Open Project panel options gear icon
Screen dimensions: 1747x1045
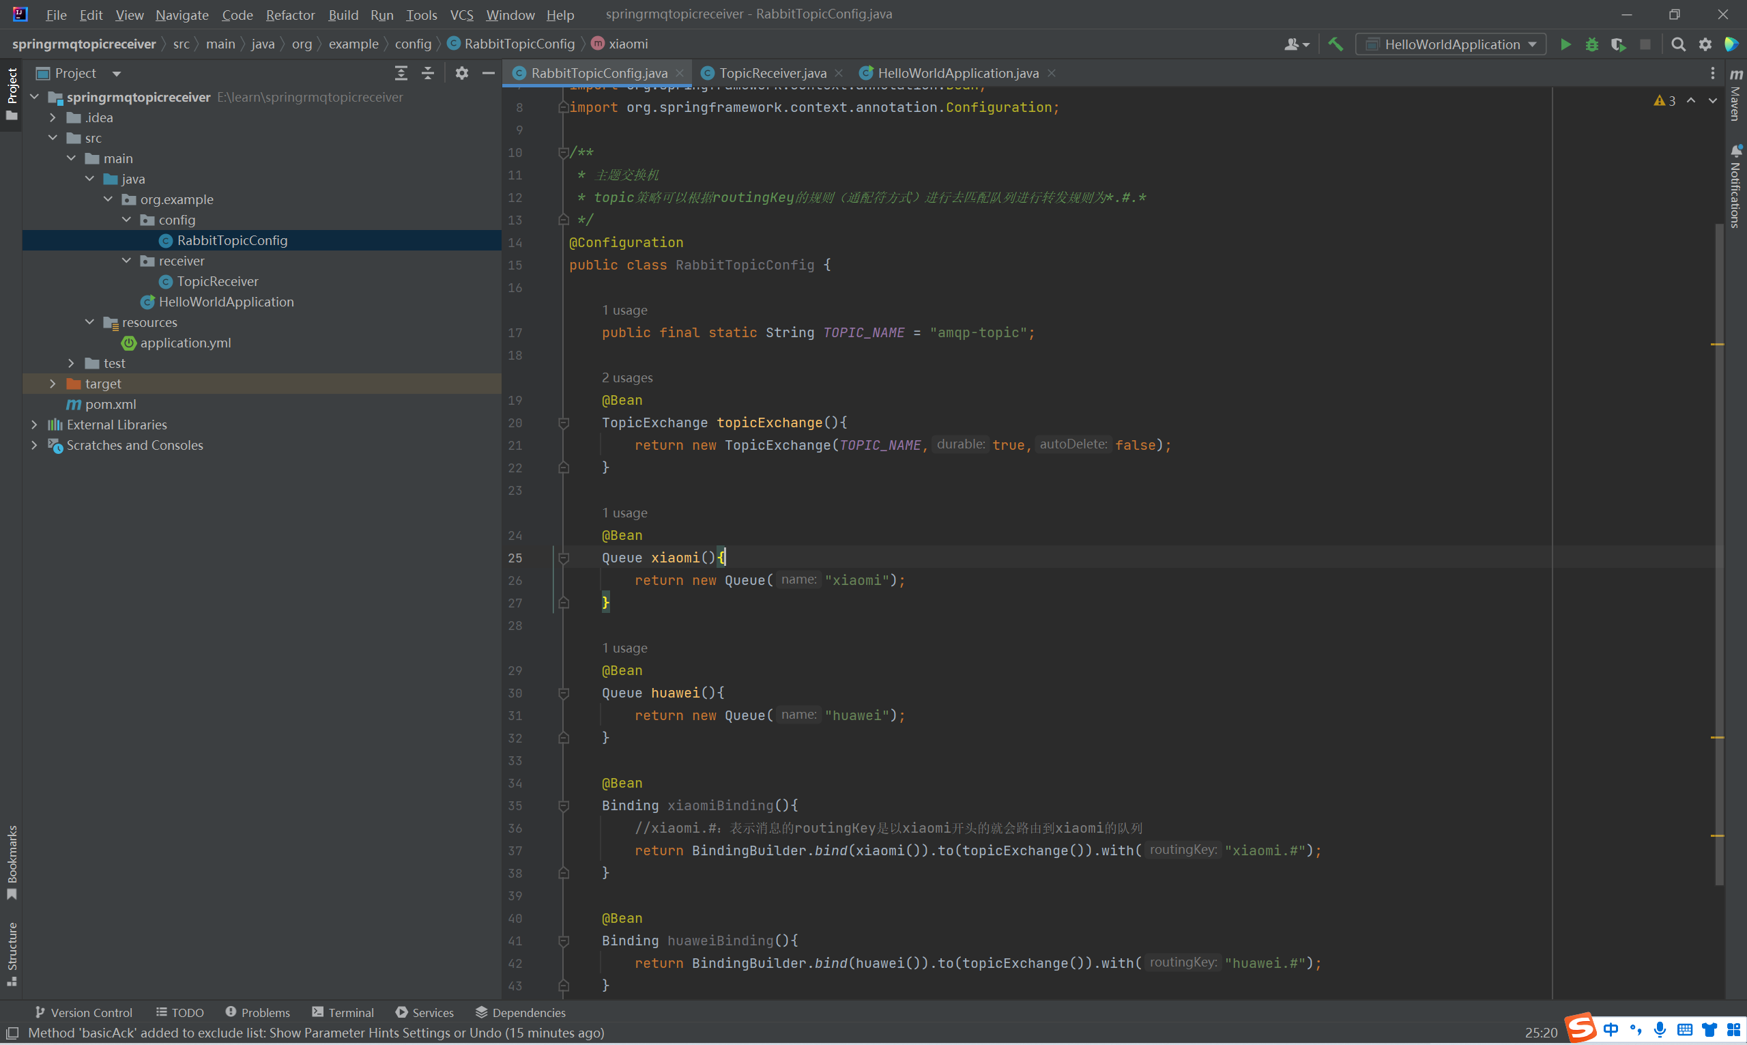[461, 73]
